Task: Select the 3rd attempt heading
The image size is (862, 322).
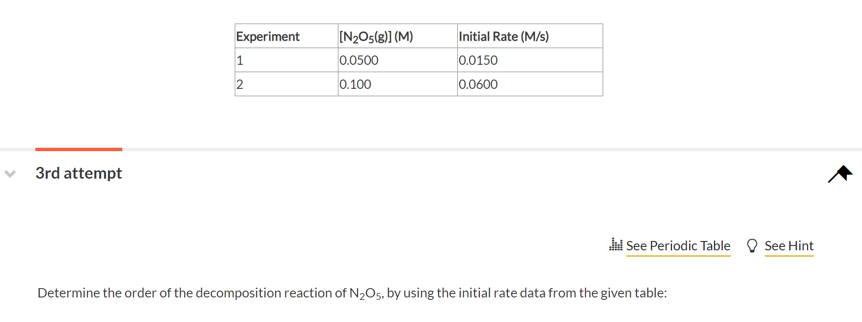Action: tap(79, 173)
